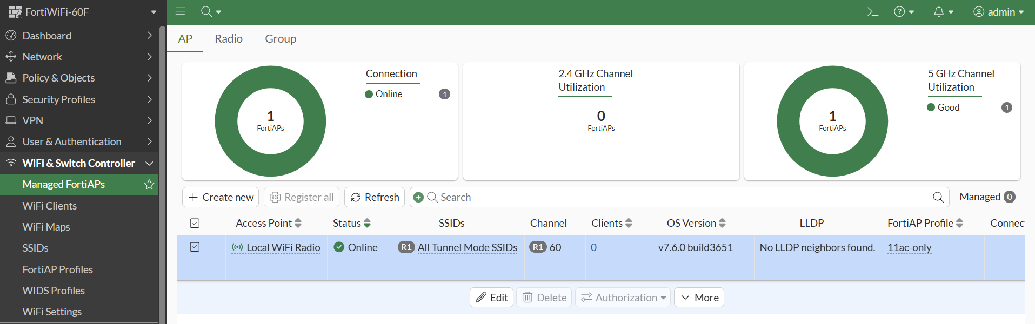Screen dimensions: 1035x324
Task: Click the notifications bell icon
Action: pyautogui.click(x=939, y=12)
